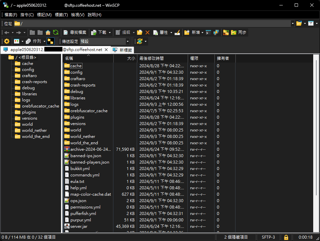Screen dimensions: 320x241
Task: Refresh the remote directory listing
Action: [55, 32]
